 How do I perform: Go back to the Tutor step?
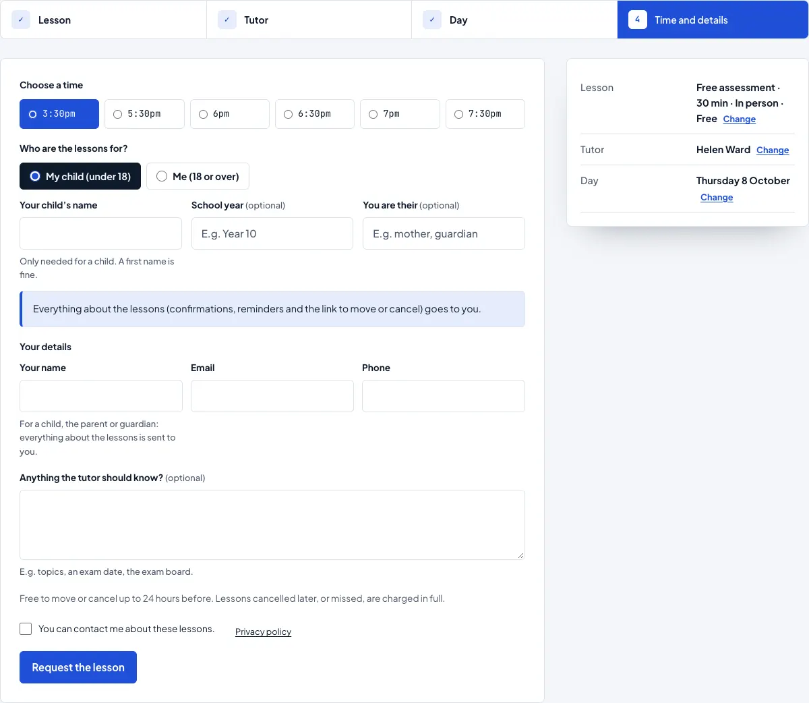coord(309,20)
